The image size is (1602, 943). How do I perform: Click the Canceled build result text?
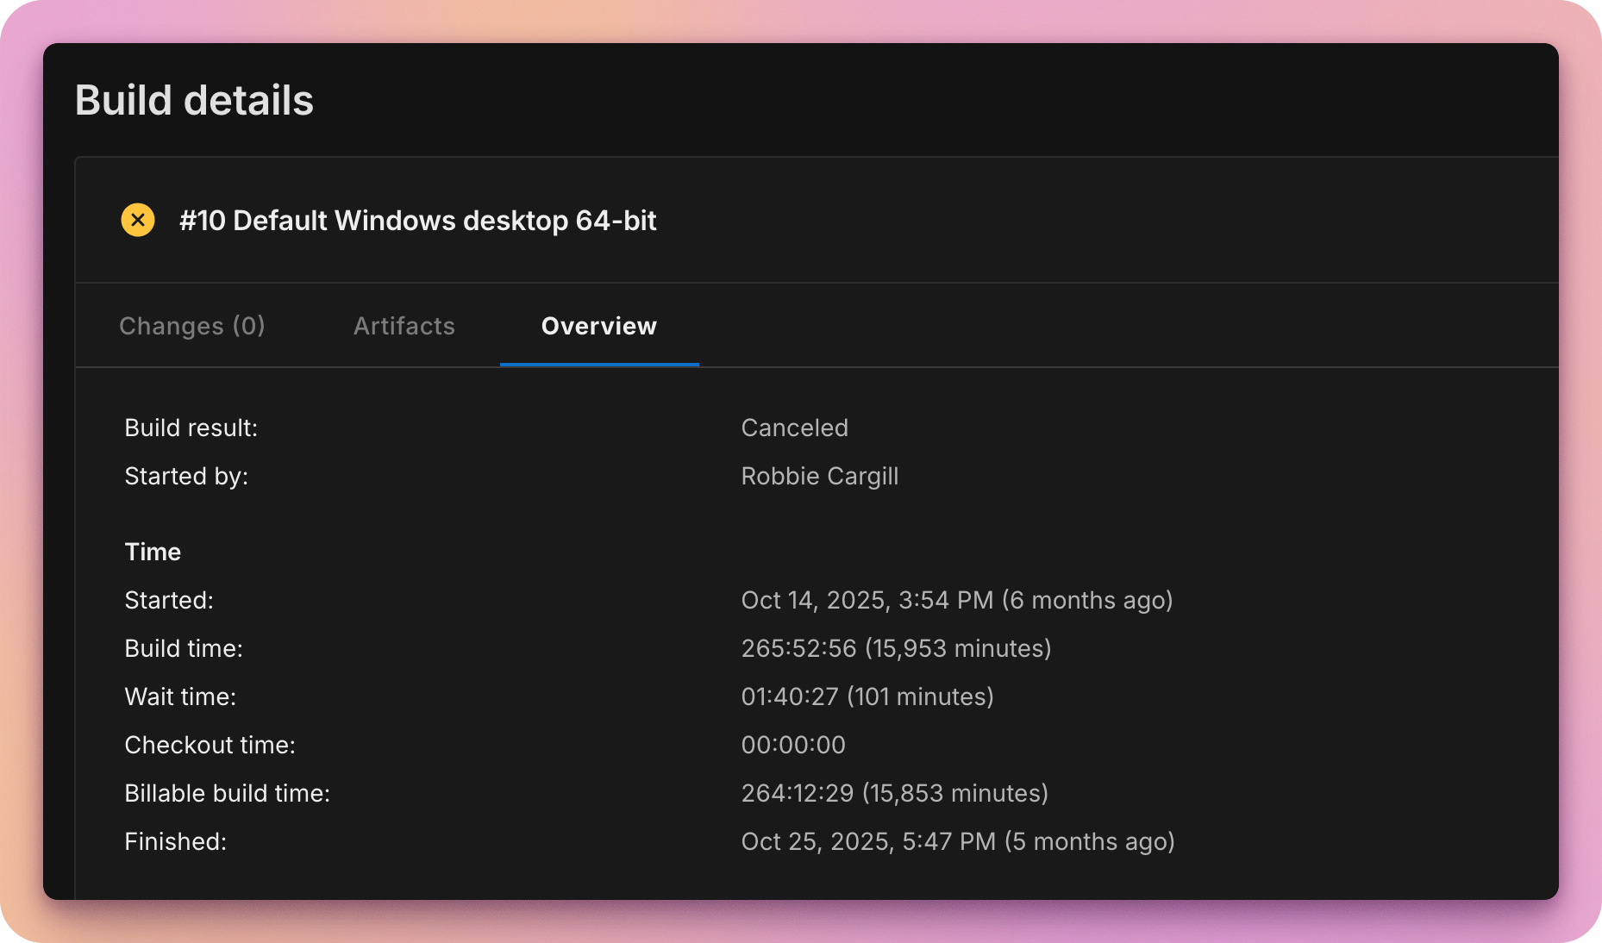[x=794, y=428]
